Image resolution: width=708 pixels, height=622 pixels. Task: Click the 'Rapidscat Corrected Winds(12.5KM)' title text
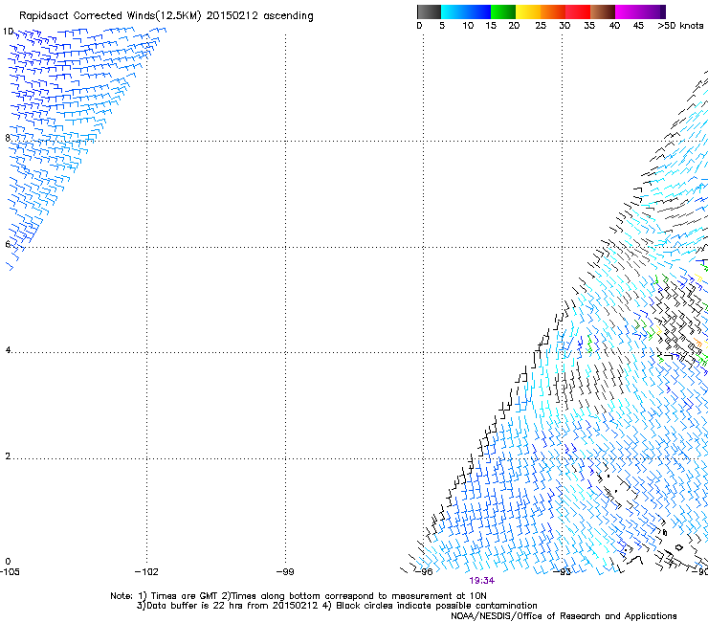click(x=110, y=16)
